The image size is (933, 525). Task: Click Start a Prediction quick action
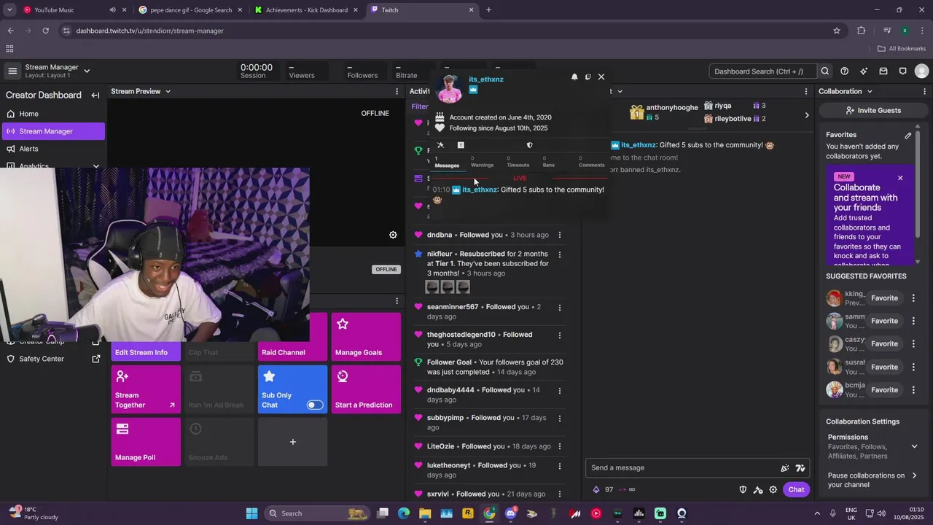tap(366, 389)
